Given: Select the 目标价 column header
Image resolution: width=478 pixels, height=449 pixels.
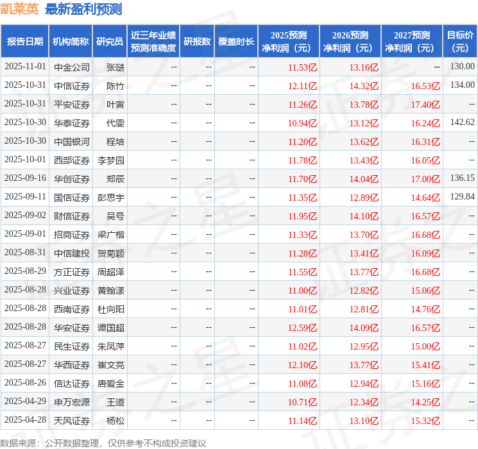Looking at the screenshot, I should [x=460, y=42].
